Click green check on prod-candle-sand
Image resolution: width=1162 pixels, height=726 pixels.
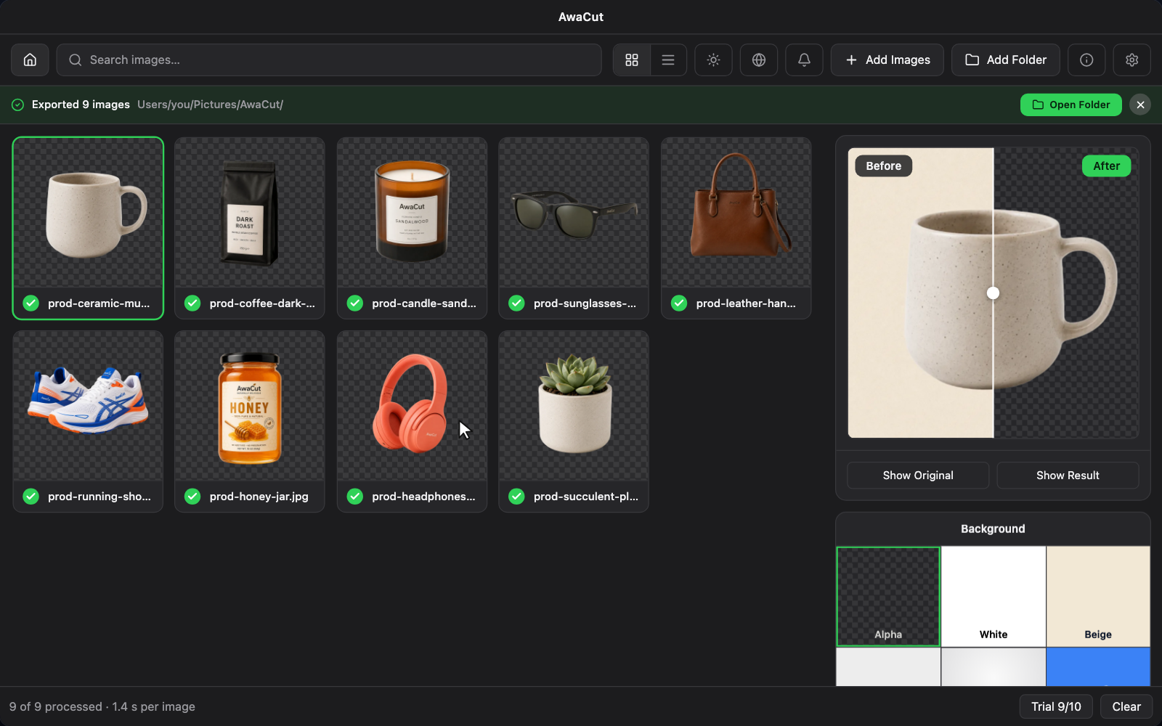tap(354, 303)
